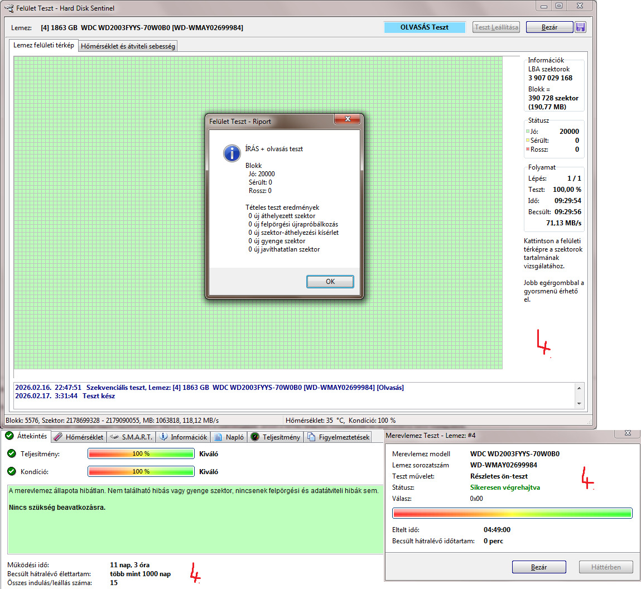Click the 'több mint 1000 nap' lifetime value

click(140, 574)
